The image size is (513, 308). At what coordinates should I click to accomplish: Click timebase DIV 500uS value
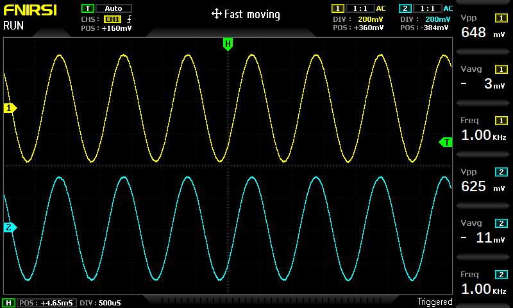tap(110, 303)
